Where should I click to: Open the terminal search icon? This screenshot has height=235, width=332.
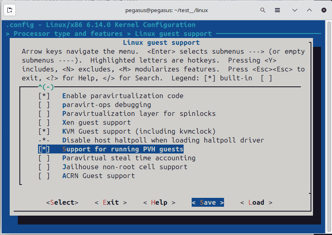(263, 10)
